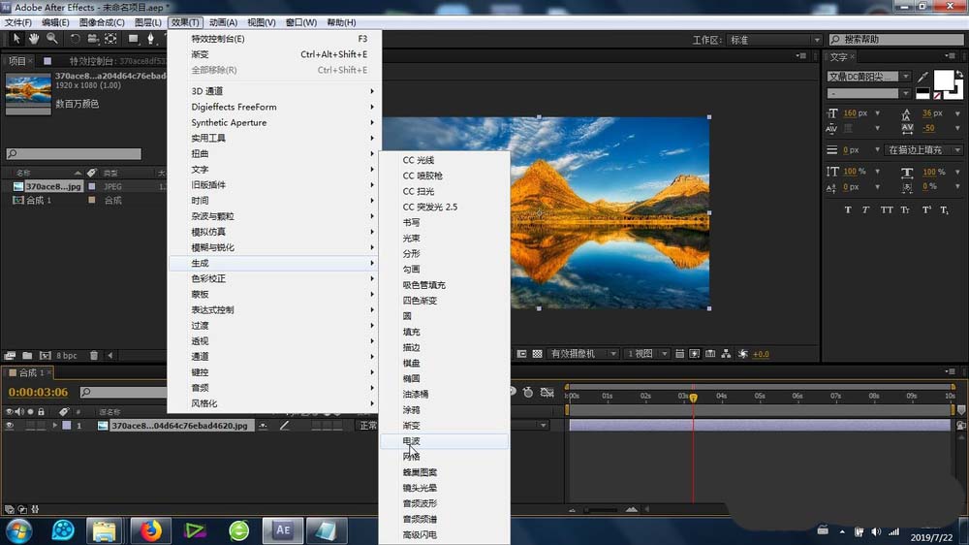
Task: Click Firefox in the taskbar
Action: (x=150, y=530)
